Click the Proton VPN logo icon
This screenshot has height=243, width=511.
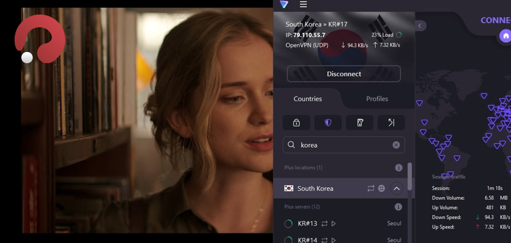tap(284, 4)
